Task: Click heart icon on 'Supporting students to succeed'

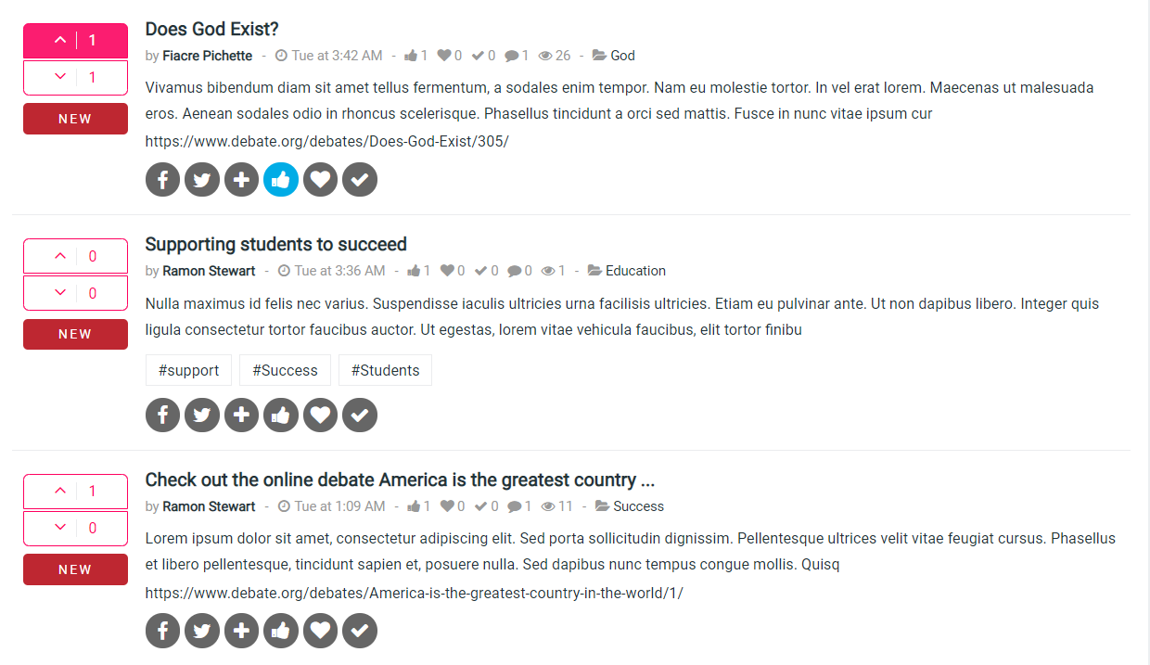Action: pos(320,415)
